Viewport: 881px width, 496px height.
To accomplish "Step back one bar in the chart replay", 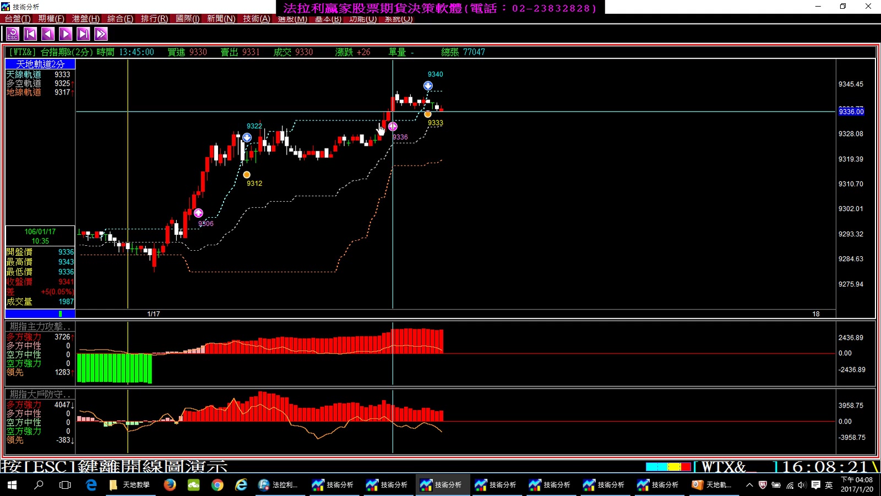I will 48,34.
